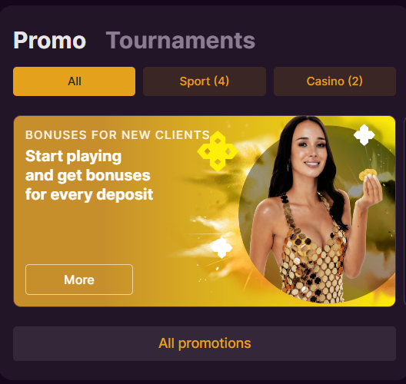This screenshot has width=406, height=384.
Task: Click the yellow clover-shaped icon
Action: pyautogui.click(x=218, y=151)
